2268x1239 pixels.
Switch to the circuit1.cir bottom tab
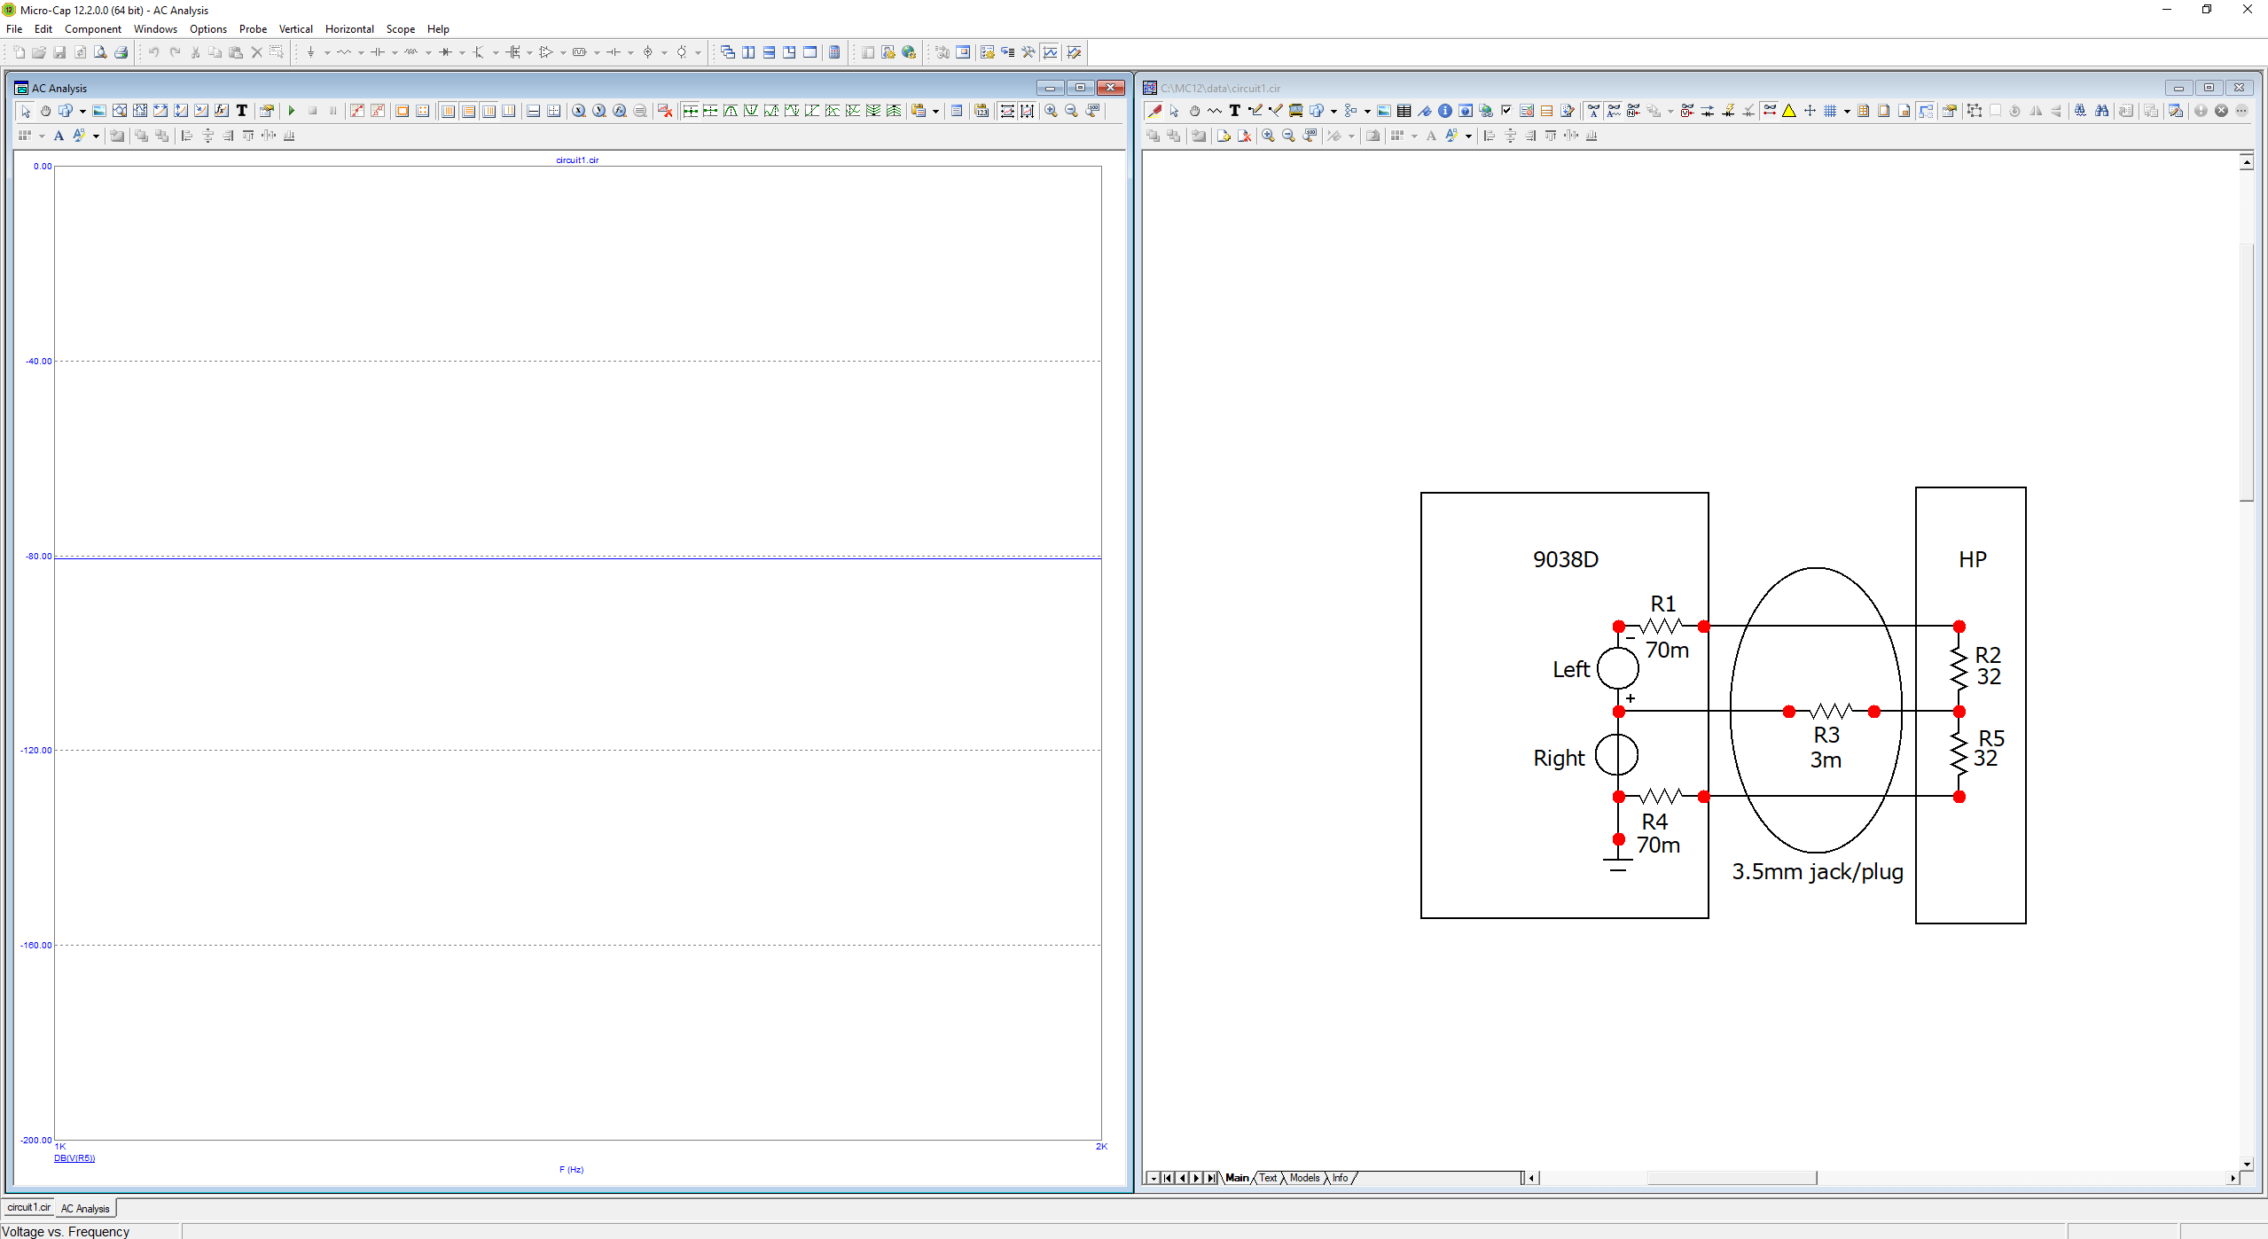point(28,1207)
